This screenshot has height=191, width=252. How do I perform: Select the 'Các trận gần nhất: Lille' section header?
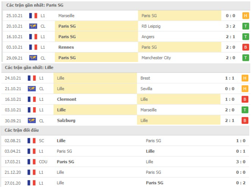coord(29,68)
